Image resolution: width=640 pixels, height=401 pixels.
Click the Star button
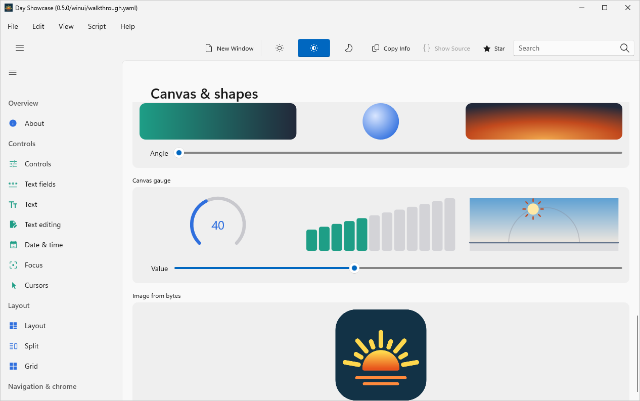coord(494,48)
